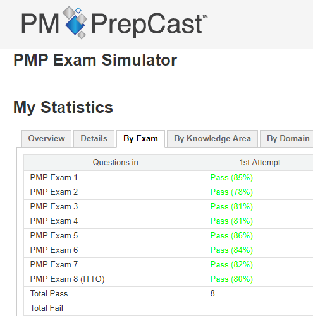The height and width of the screenshot is (316, 313).
Task: Switch to the Details tab
Action: pos(94,139)
